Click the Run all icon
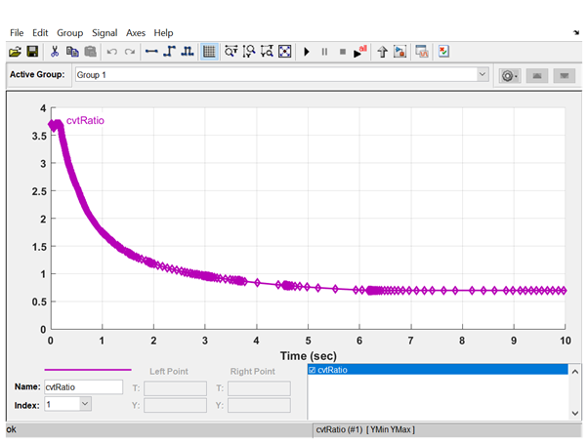 (360, 52)
